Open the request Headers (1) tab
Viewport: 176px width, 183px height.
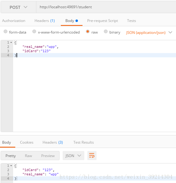(x=45, y=21)
